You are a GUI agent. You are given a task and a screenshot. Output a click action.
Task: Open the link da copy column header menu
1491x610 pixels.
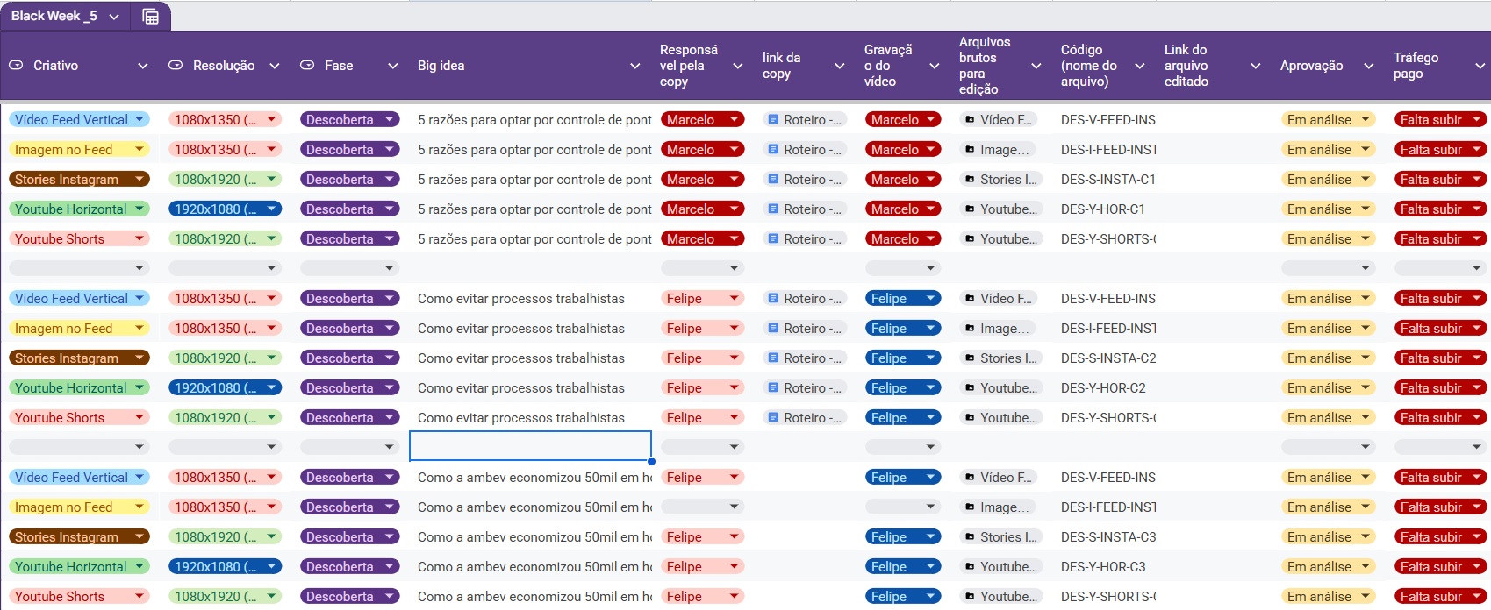[x=840, y=66]
